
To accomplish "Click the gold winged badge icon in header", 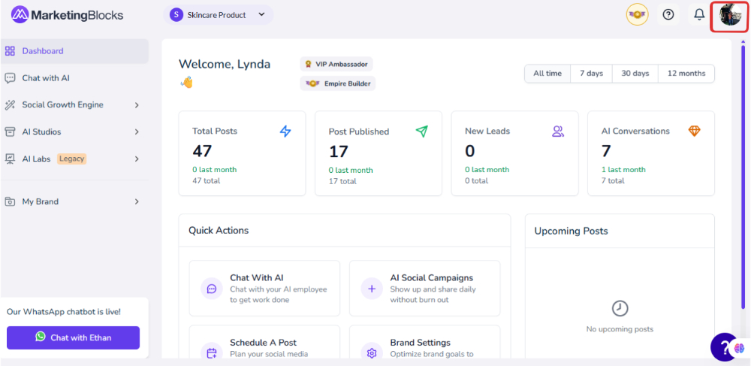I will tap(637, 15).
